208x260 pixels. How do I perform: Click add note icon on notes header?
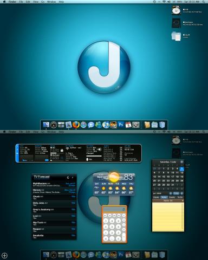tap(183, 200)
